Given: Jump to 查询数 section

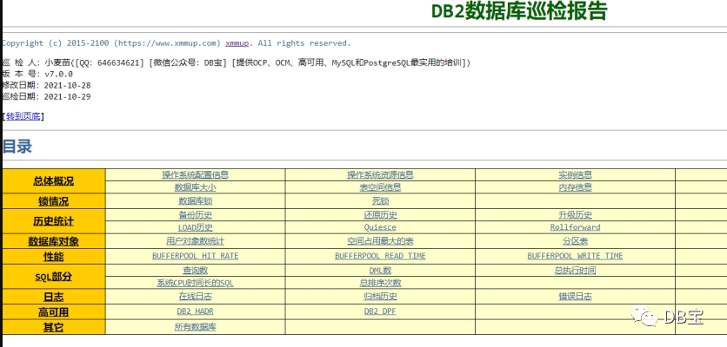Looking at the screenshot, I should [195, 270].
